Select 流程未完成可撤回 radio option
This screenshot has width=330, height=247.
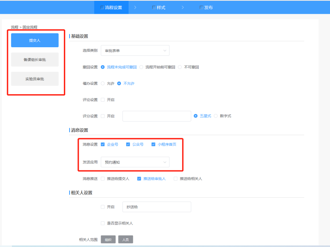point(119,67)
